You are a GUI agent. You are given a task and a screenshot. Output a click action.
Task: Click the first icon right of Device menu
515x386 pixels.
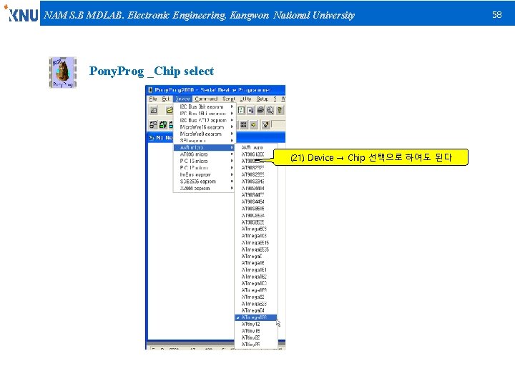242,110
